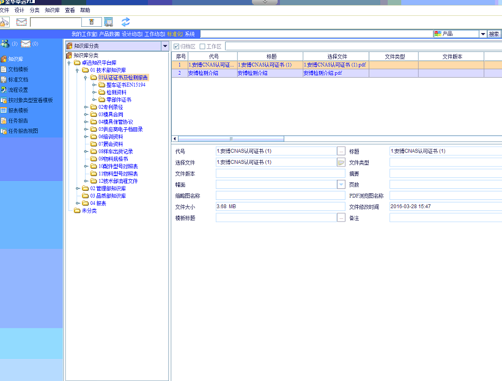This screenshot has height=381, width=502.
Task: Open the 分类 menu
Action: click(34, 10)
